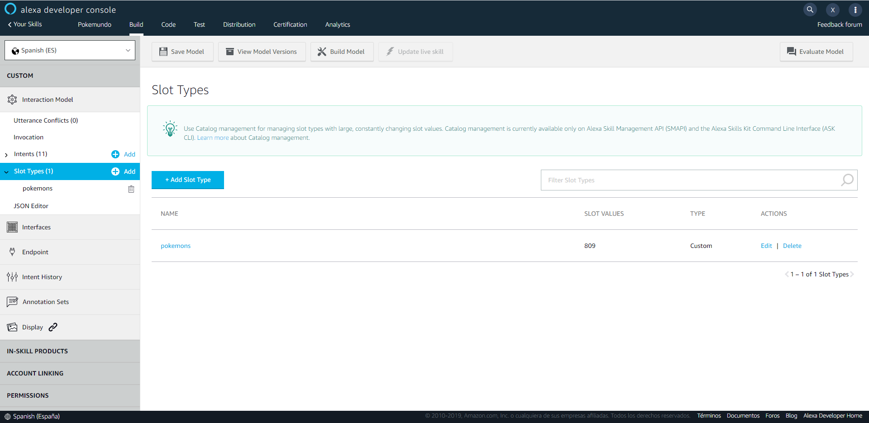Screen dimensions: 869x423
Task: Switch to the Build tab
Action: 136,24
